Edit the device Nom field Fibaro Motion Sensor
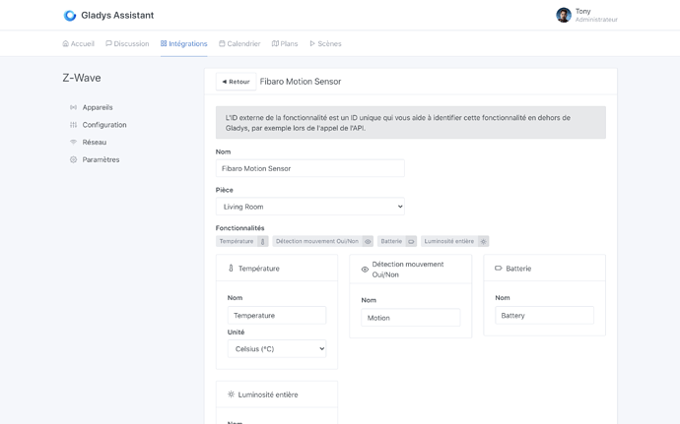Image resolution: width=680 pixels, height=424 pixels. point(310,168)
